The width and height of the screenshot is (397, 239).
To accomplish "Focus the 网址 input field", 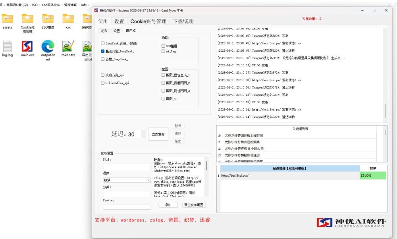I will (127, 166).
